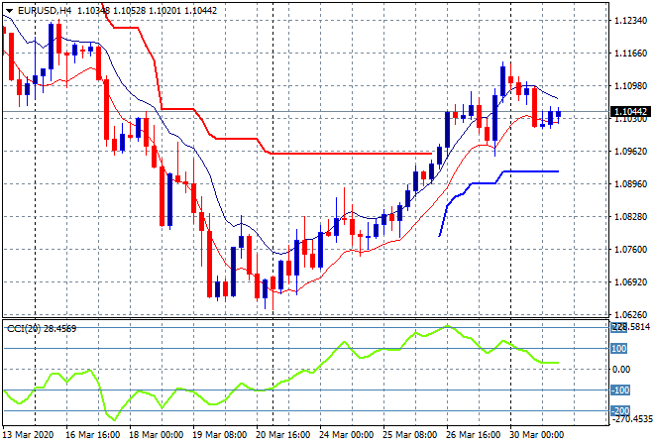Click the CCI 100 level label
This screenshot has width=654, height=446.
pos(619,348)
